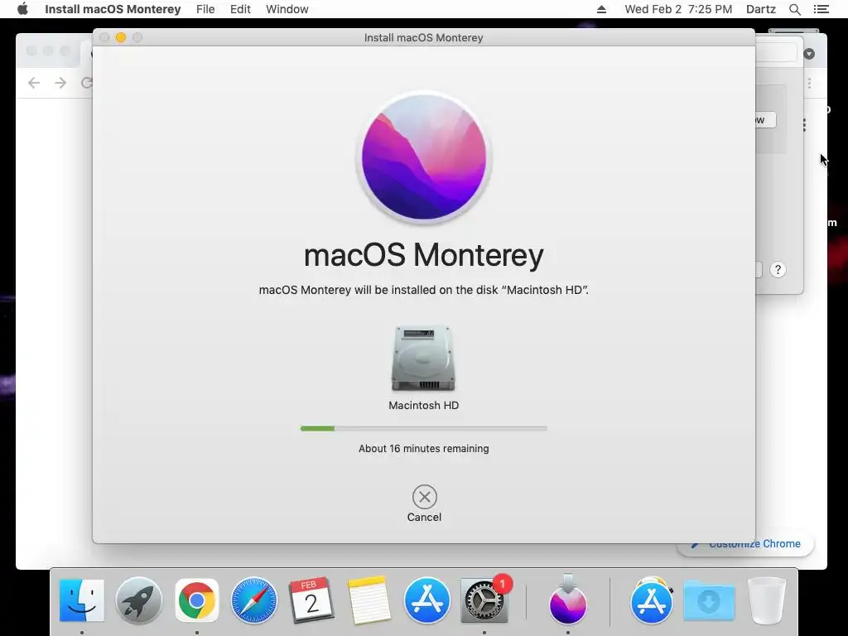The height and width of the screenshot is (636, 848).
Task: Click Chrome back arrow in background window
Action: pyautogui.click(x=34, y=83)
